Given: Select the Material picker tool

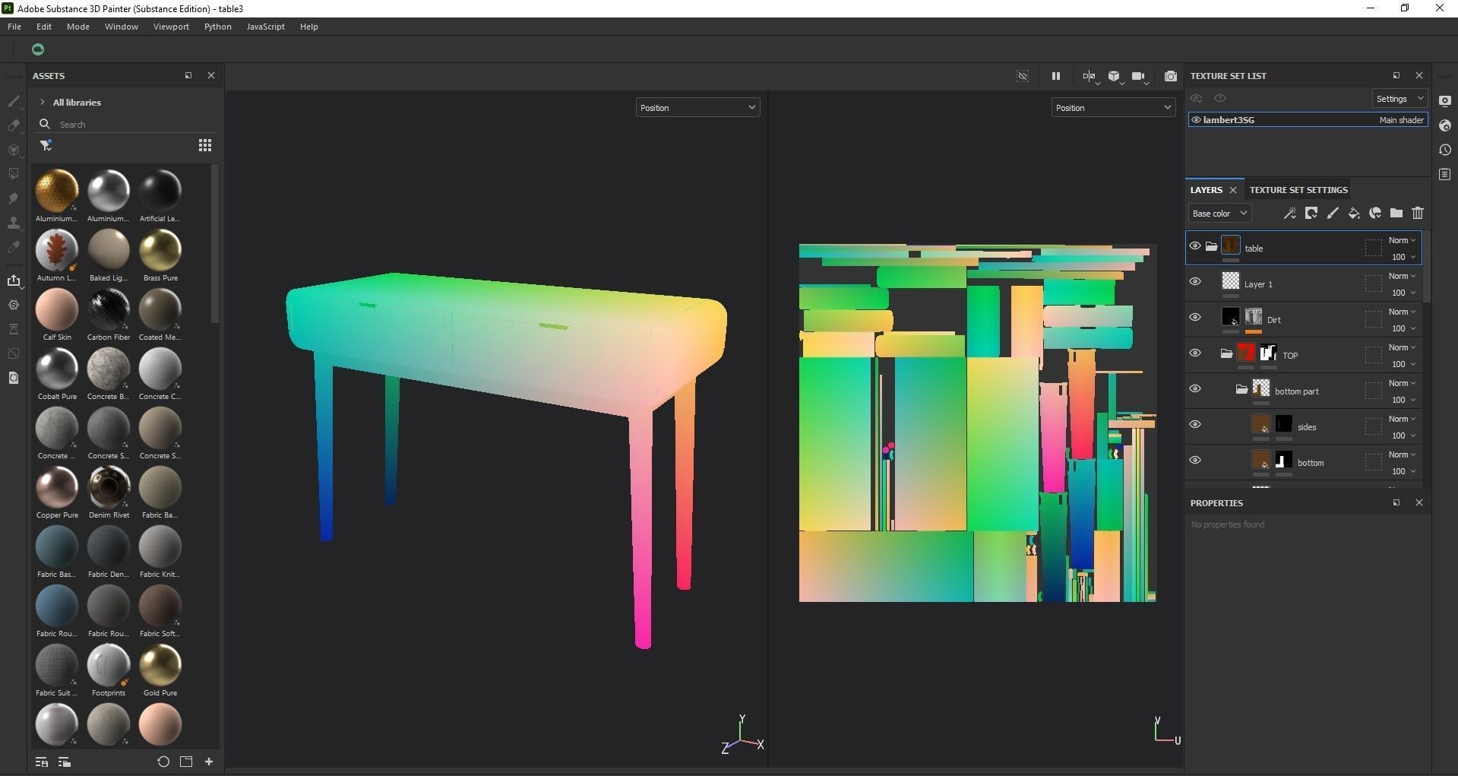Looking at the screenshot, I should pos(13,247).
